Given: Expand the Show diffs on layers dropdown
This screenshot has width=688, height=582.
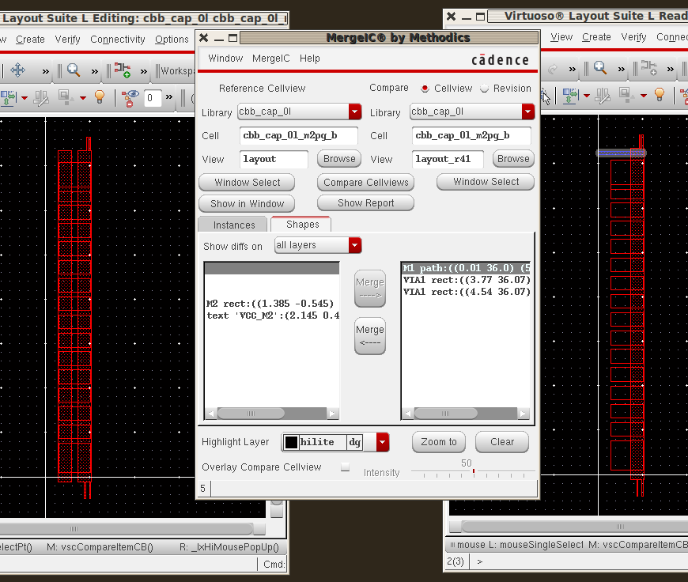Looking at the screenshot, I should [x=355, y=246].
